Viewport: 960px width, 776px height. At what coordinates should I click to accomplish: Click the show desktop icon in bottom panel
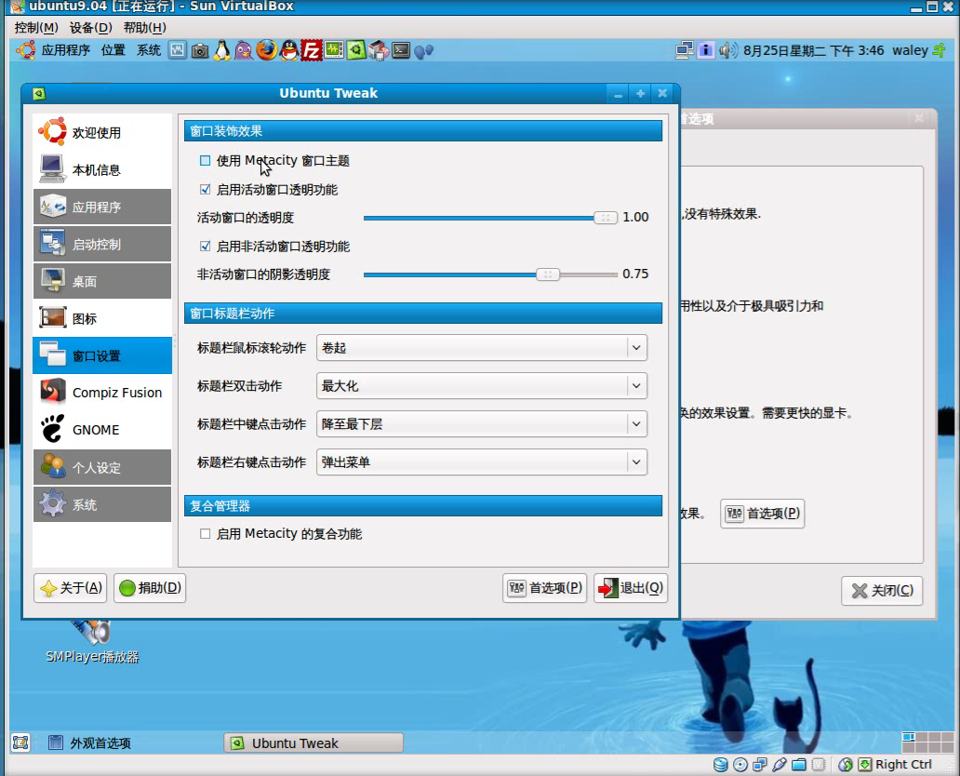[x=20, y=743]
